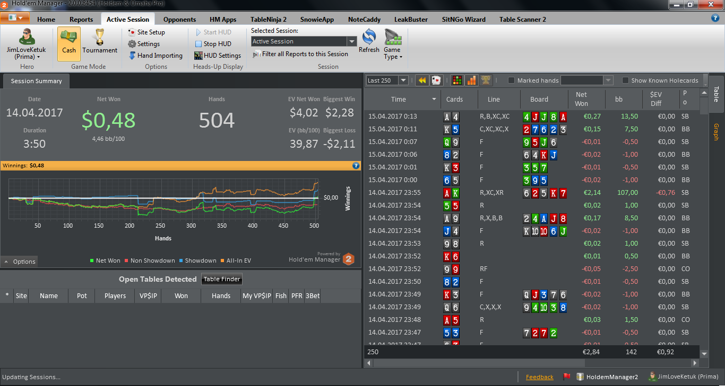This screenshot has width=725, height=386.
Task: Open the TableNinja 2 tab
Action: [x=269, y=20]
